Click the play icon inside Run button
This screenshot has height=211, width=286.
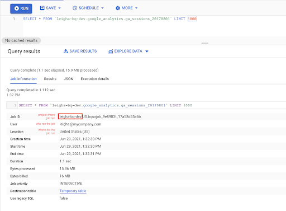[x=17, y=8]
